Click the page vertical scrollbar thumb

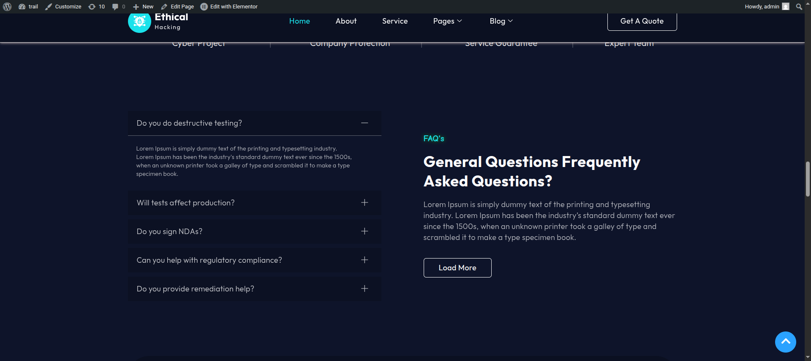coord(808,179)
